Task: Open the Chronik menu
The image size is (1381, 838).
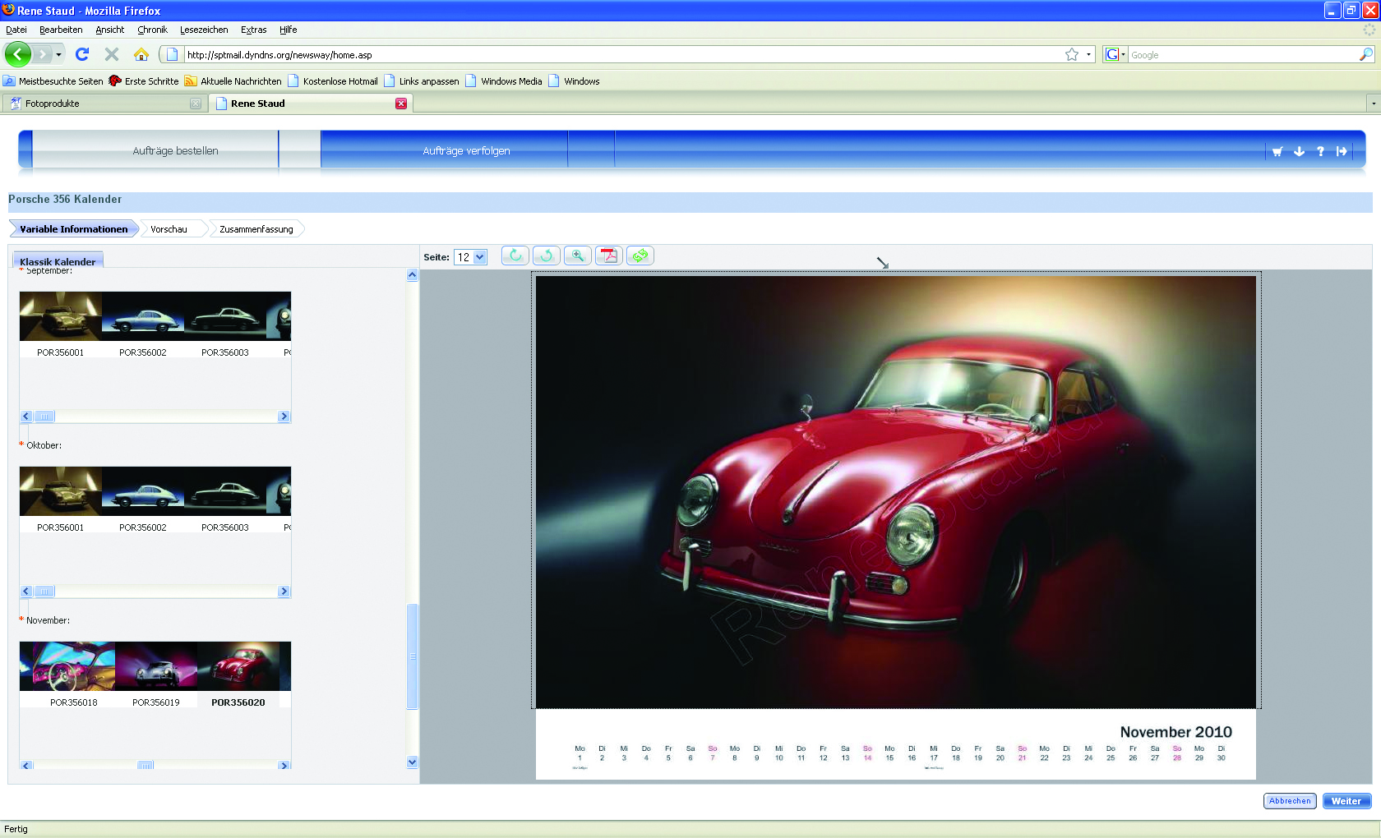Action: (152, 30)
